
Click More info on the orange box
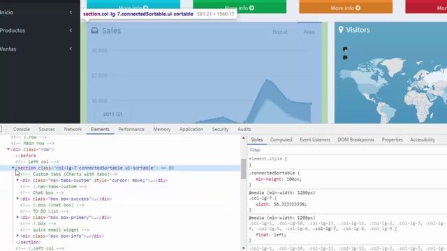346,8
